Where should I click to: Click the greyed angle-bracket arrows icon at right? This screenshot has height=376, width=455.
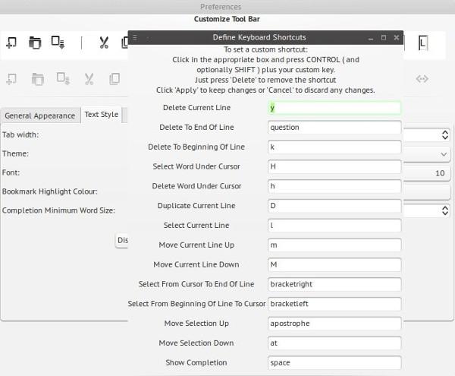(x=422, y=79)
